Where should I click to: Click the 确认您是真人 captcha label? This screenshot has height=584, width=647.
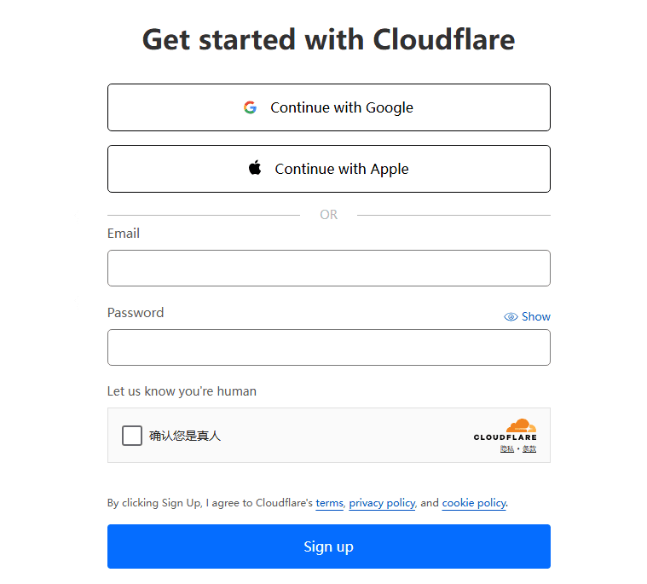(x=185, y=436)
